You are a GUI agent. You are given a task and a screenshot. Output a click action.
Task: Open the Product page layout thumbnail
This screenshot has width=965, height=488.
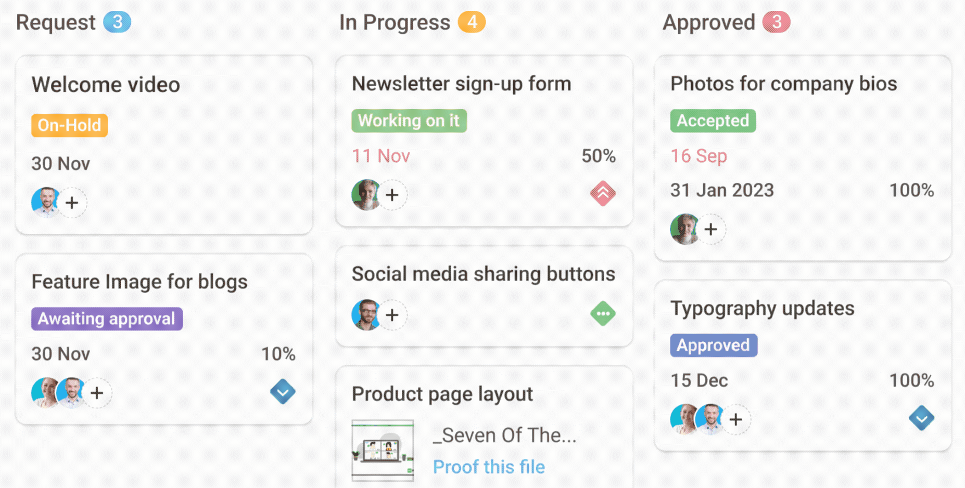[383, 450]
